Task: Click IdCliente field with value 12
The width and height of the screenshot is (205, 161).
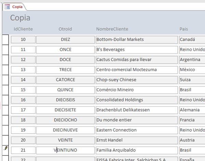Action: pyautogui.click(x=23, y=59)
